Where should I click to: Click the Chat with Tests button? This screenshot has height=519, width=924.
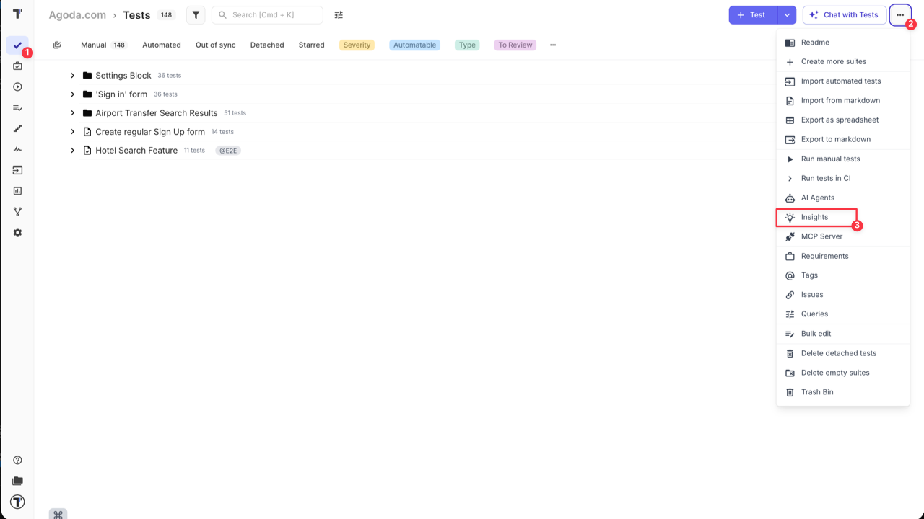click(x=845, y=14)
